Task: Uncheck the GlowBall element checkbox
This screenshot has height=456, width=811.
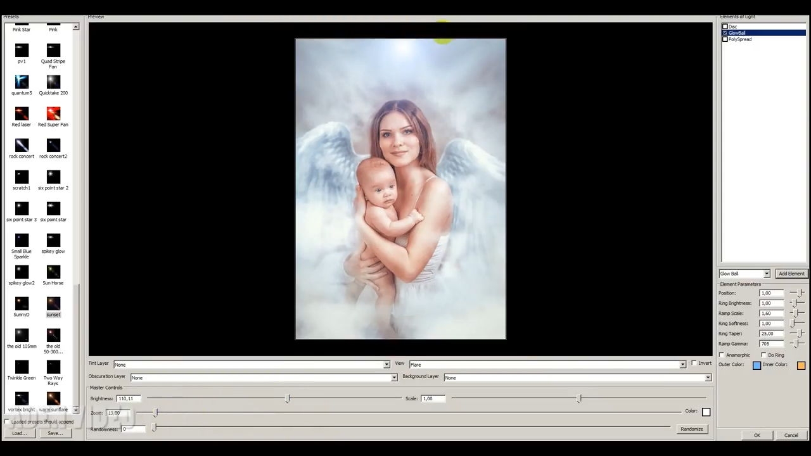Action: click(x=725, y=33)
